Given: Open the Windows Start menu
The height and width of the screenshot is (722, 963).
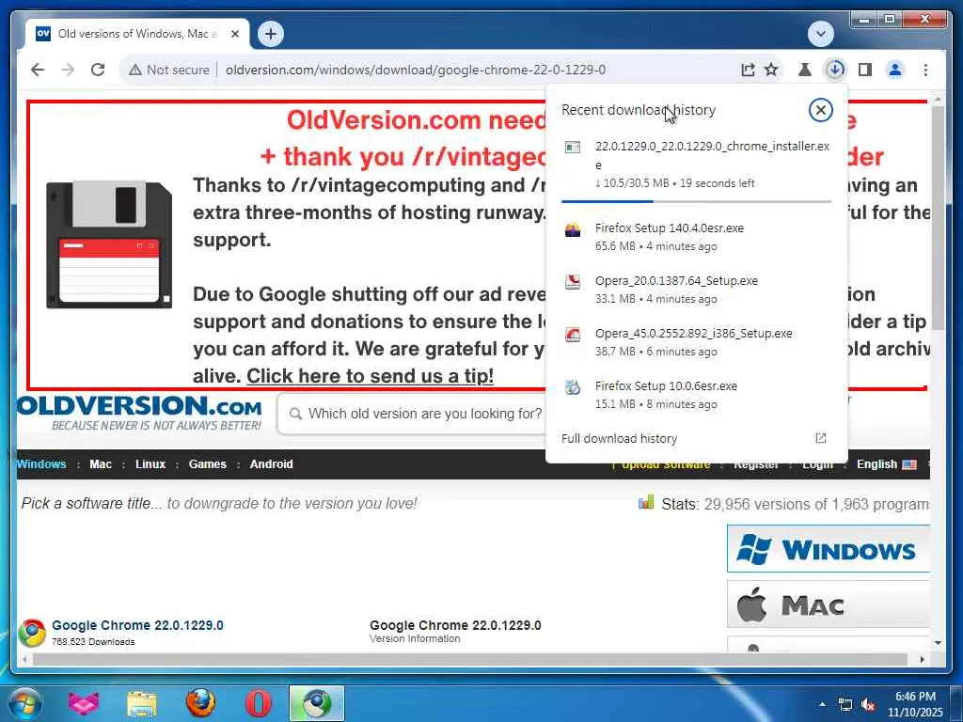Looking at the screenshot, I should (24, 703).
